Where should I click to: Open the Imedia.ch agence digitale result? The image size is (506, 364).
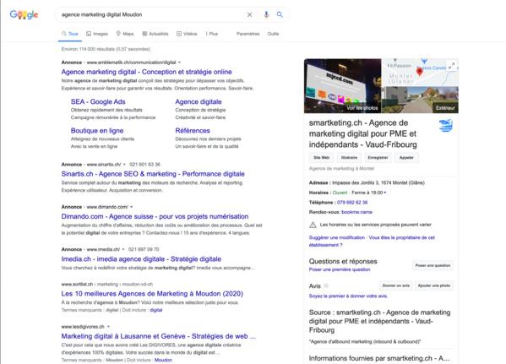pos(141,258)
